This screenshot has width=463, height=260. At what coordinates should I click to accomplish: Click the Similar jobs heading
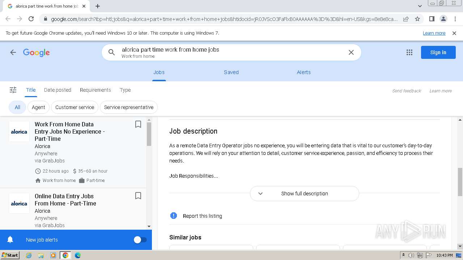(185, 237)
